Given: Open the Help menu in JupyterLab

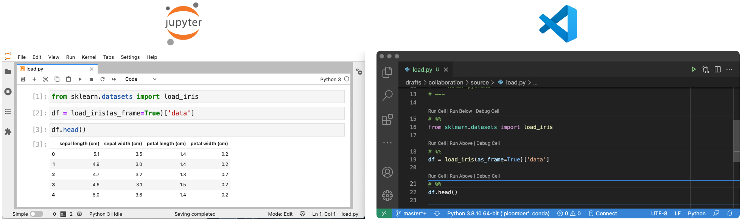Looking at the screenshot, I should click(152, 57).
